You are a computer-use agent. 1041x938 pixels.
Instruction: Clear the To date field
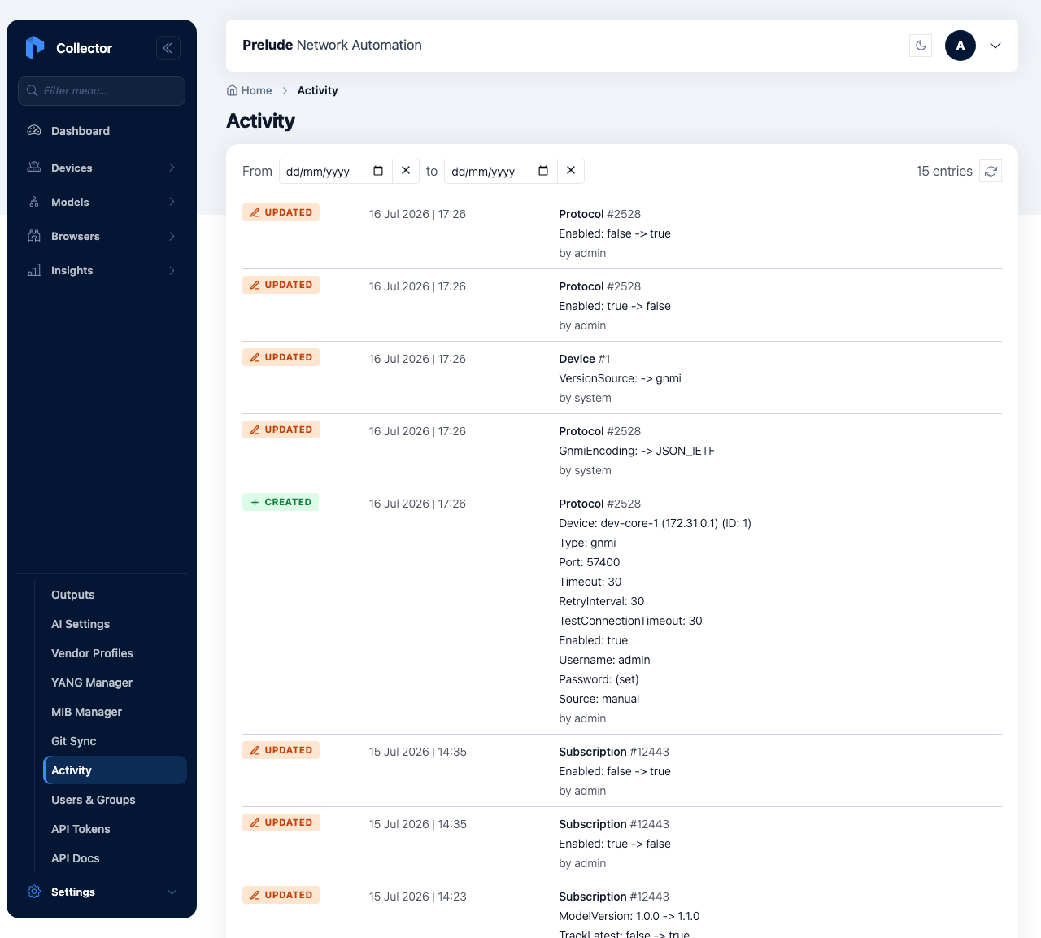click(571, 171)
